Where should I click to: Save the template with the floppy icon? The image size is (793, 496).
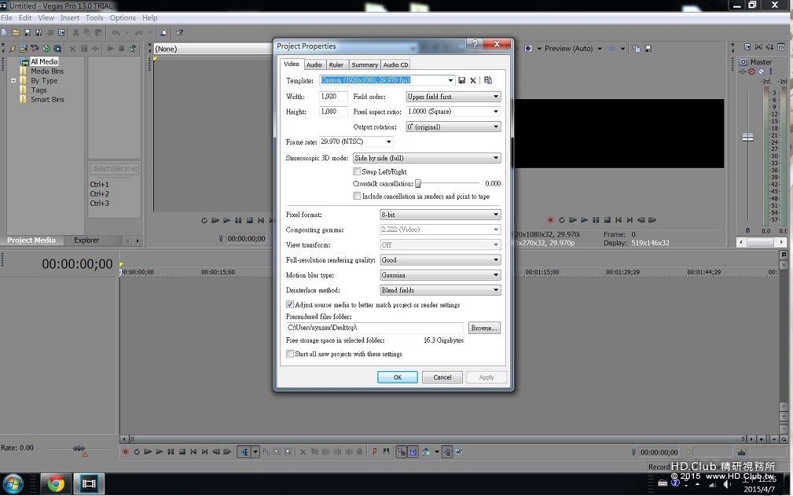pyautogui.click(x=462, y=80)
